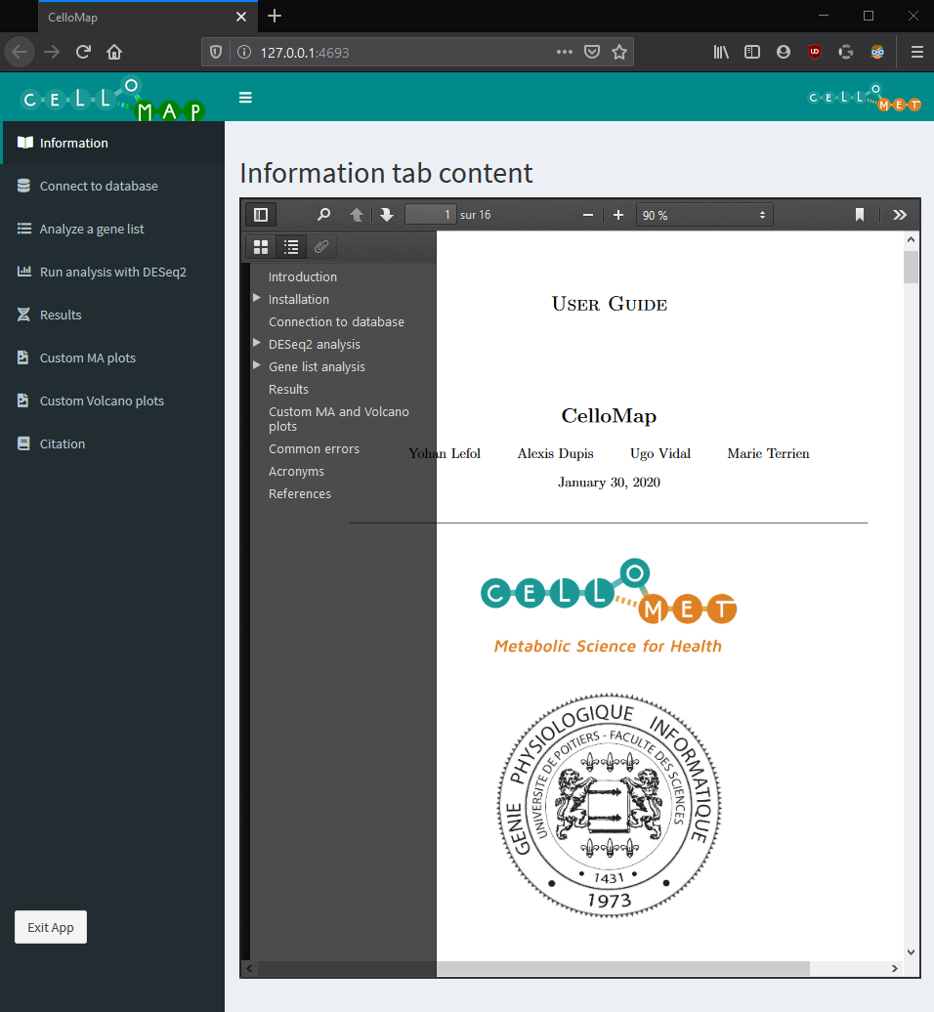The height and width of the screenshot is (1012, 934).
Task: Click the PDF page number field
Action: click(430, 215)
